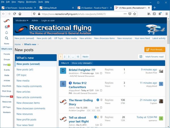Bookmark this page with the star icon
This screenshot has width=170, height=128.
tap(139, 14)
